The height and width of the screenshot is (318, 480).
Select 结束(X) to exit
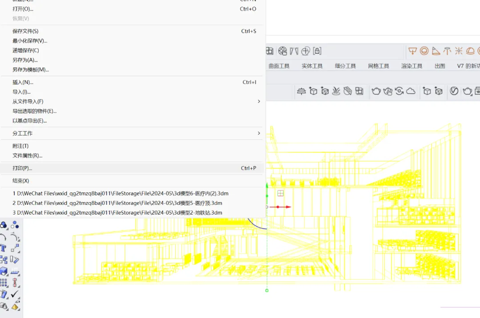click(x=132, y=181)
